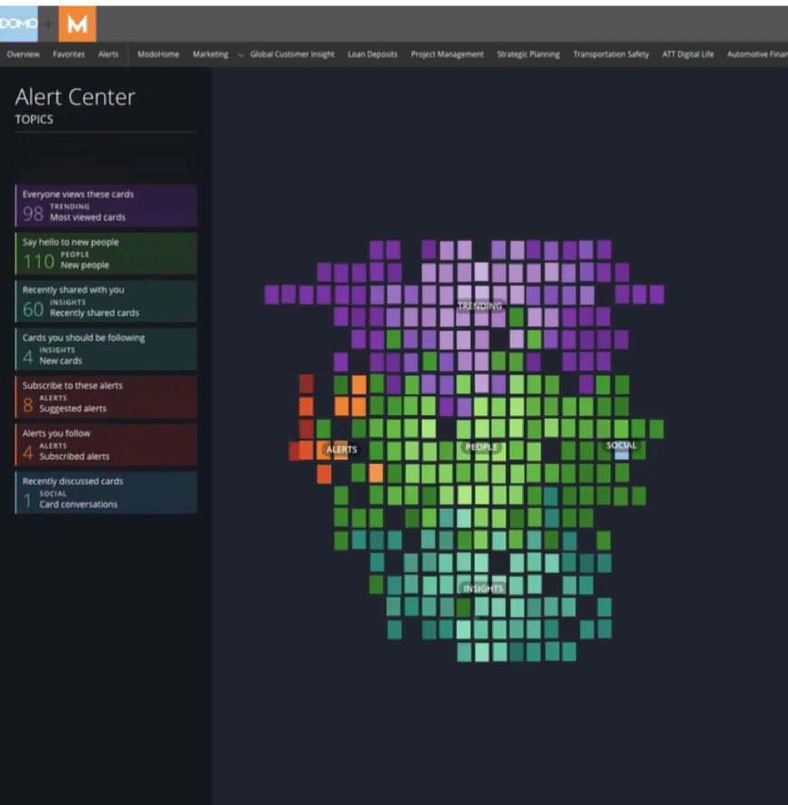Open the Transportation Safety page
This screenshot has height=805, width=788.
[x=611, y=54]
